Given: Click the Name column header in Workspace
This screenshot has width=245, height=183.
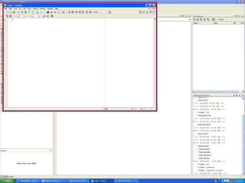Looking at the screenshot, I should pos(203,23).
